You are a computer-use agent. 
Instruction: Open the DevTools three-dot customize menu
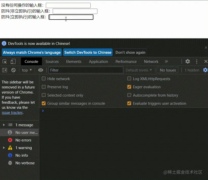click(197, 61)
